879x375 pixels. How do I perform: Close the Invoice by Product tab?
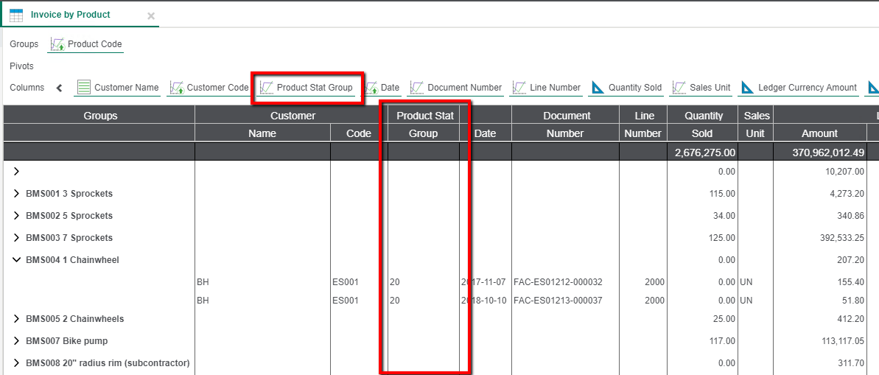pos(151,15)
